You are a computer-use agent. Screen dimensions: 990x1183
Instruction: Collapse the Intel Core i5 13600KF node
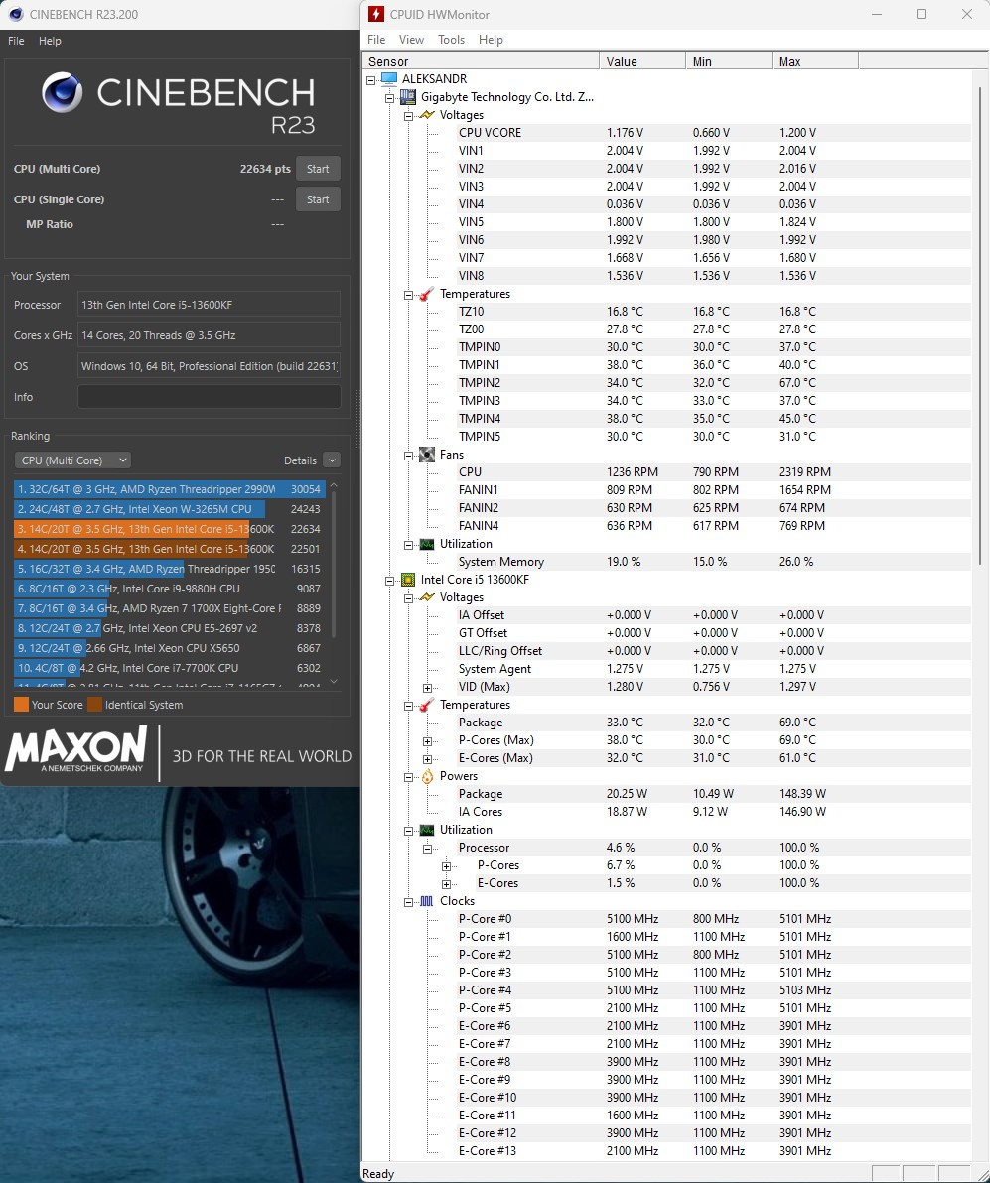point(389,581)
